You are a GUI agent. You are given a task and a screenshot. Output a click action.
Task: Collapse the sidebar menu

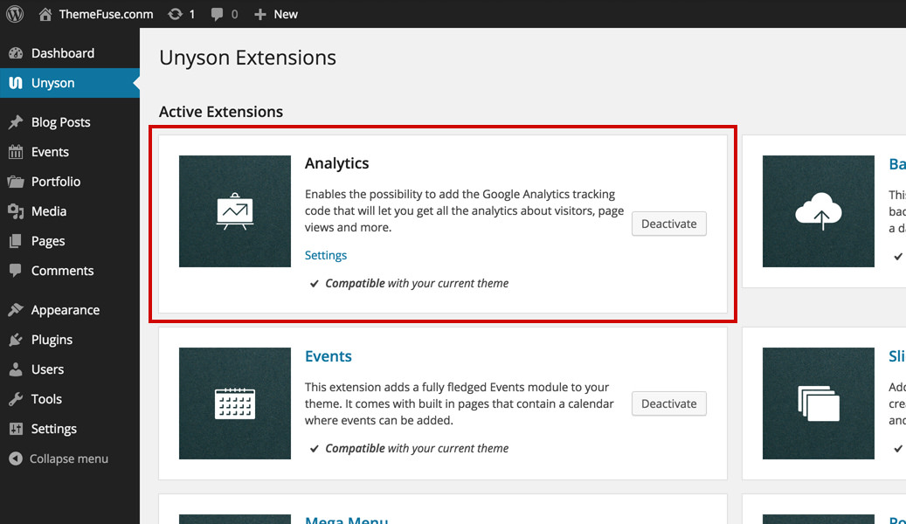(x=69, y=458)
